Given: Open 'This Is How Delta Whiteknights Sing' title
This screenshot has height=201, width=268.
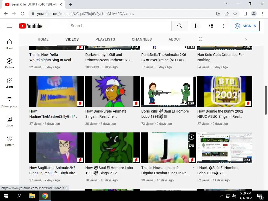Looking at the screenshot, I should click(52, 57).
